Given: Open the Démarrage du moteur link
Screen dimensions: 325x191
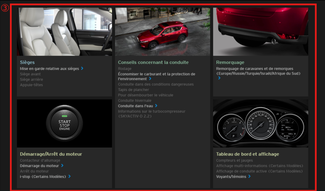Looking at the screenshot, I should coord(39,166).
